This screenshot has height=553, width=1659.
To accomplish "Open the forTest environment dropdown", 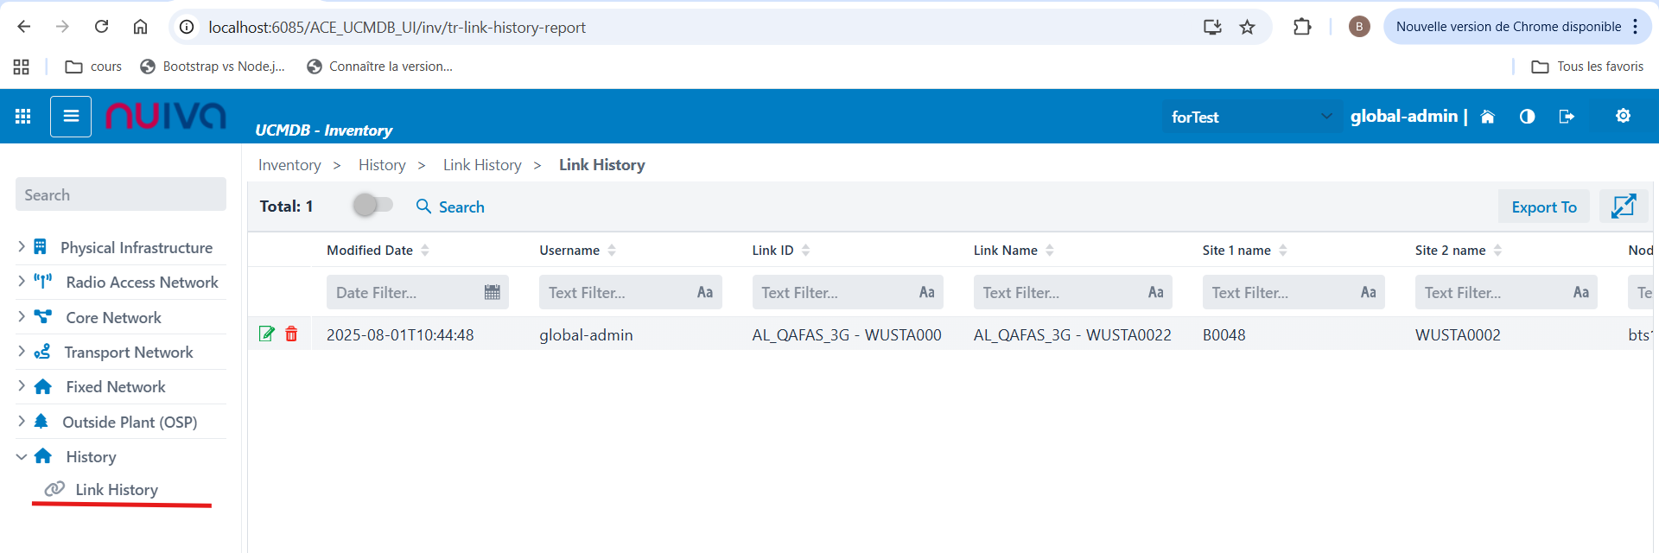I will (x=1251, y=117).
